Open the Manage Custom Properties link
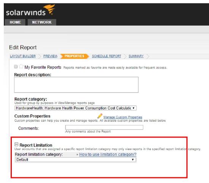 (x=123, y=117)
